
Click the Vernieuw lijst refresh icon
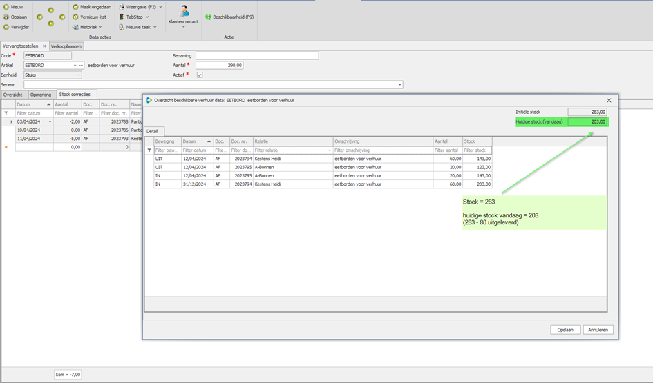click(75, 17)
